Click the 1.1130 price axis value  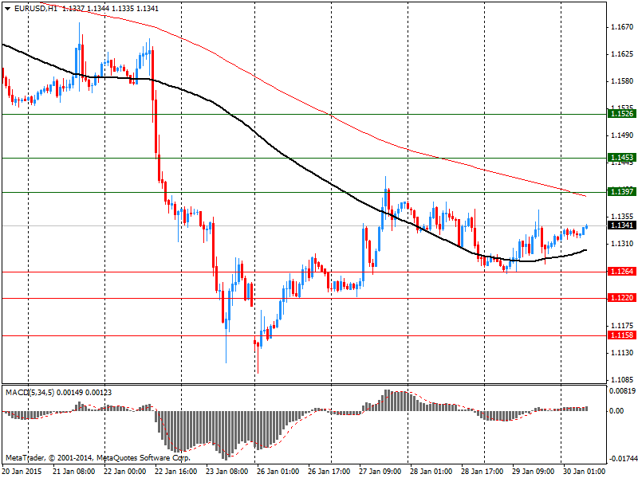(x=622, y=353)
